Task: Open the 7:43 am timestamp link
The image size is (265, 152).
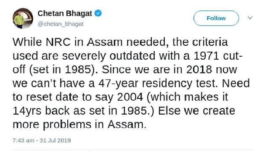Action: tap(23, 140)
